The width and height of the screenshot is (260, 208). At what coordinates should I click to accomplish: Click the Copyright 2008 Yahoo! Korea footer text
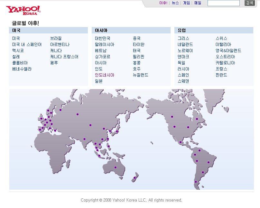[131, 200]
